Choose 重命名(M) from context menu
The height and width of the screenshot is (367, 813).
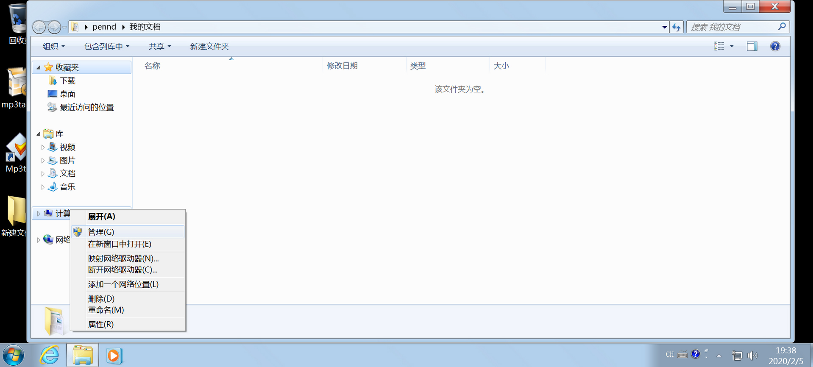click(x=128, y=310)
